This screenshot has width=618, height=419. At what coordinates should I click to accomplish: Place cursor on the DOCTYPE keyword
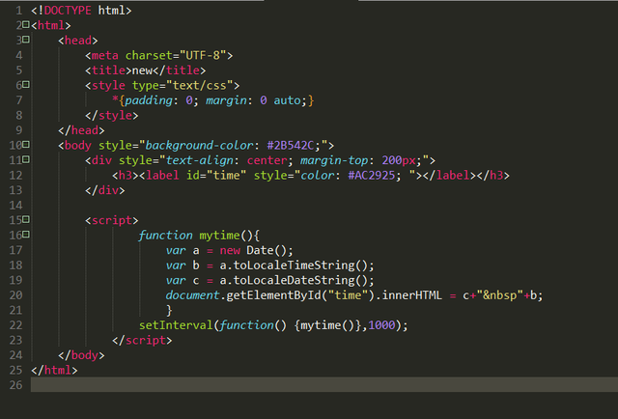pos(68,11)
